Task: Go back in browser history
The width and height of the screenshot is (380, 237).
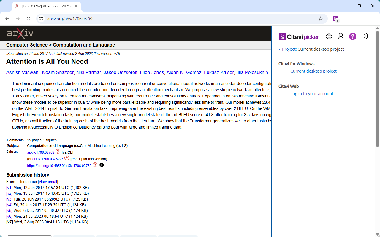Action: tap(7, 19)
